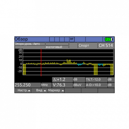Click the 30 dB scale label
This screenshot has width=129, height=129.
point(20,53)
